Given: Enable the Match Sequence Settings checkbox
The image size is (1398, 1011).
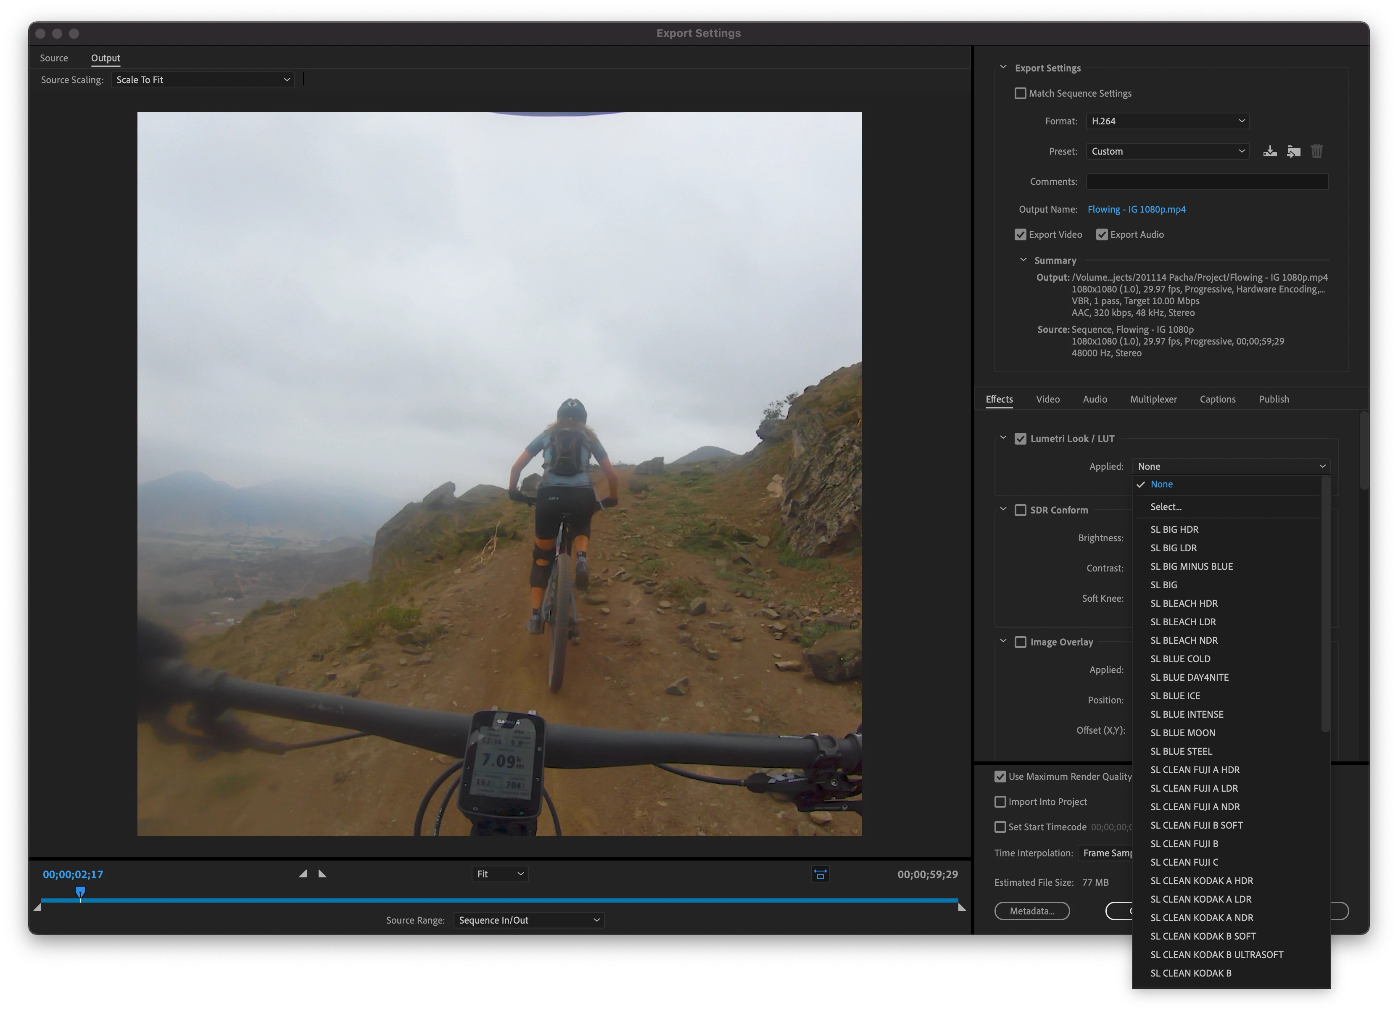Looking at the screenshot, I should click(1020, 94).
